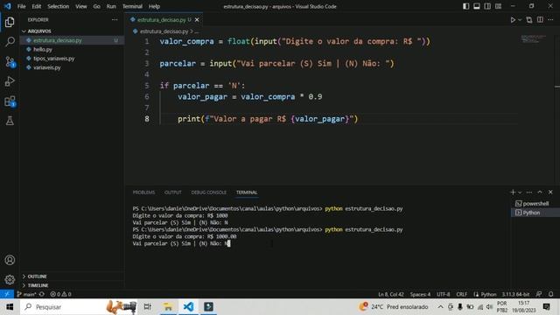Select the Python terminal instance

point(535,213)
